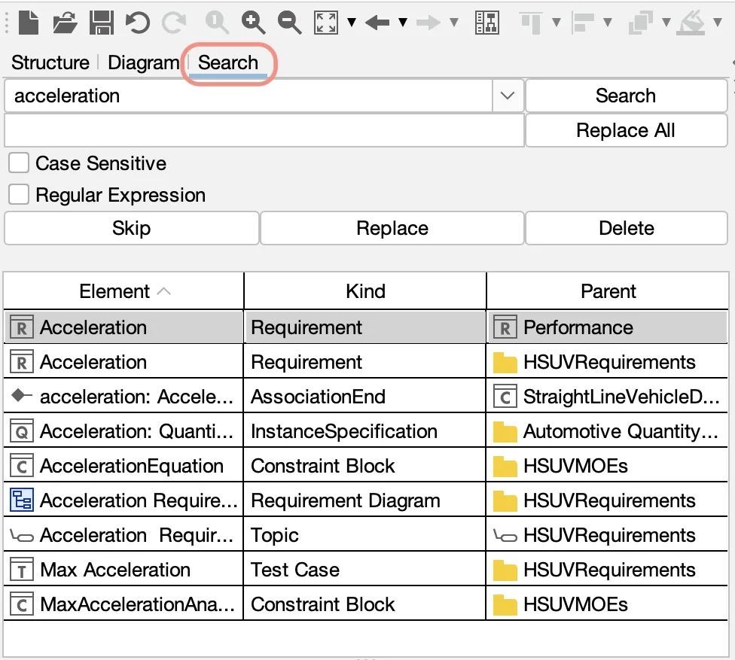Screen dimensions: 735x660
Task: Zoom out with the minus magnifier icon
Action: [289, 23]
